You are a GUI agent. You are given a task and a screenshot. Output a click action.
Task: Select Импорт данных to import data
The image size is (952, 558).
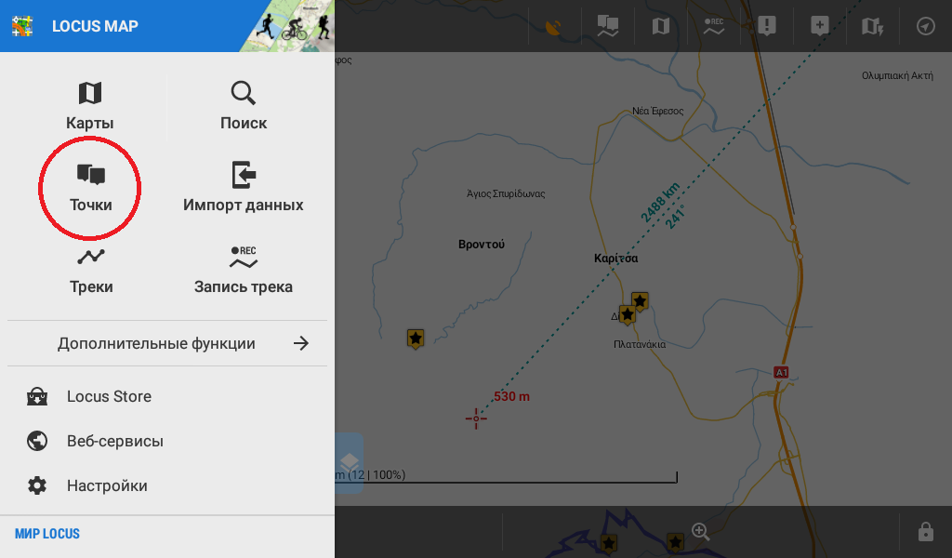click(244, 188)
